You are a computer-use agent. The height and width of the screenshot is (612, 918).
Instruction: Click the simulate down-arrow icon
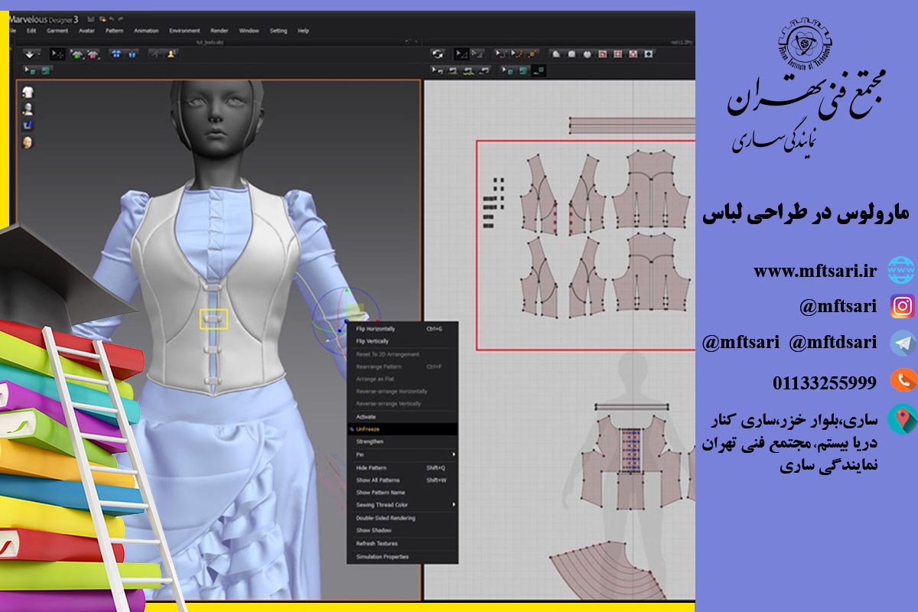tap(29, 54)
